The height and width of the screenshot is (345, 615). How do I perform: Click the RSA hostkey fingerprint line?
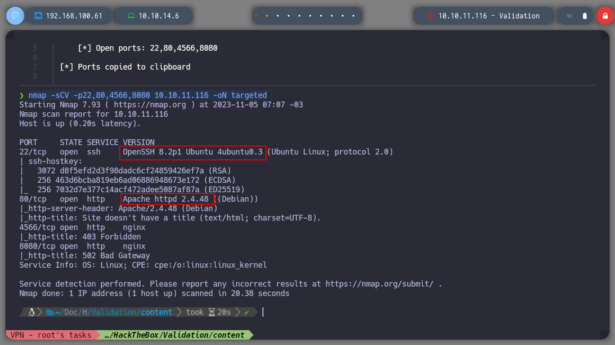point(125,171)
